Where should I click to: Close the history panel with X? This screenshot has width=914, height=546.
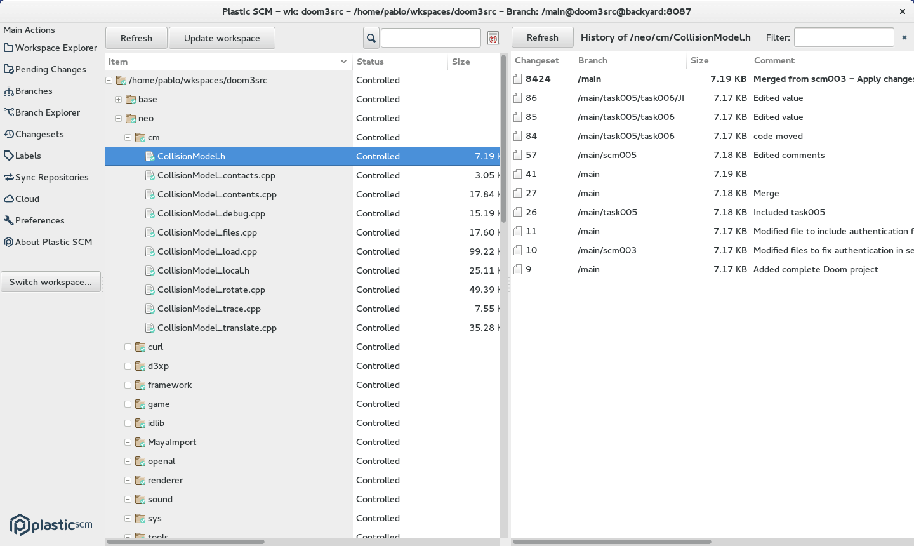[x=904, y=37]
